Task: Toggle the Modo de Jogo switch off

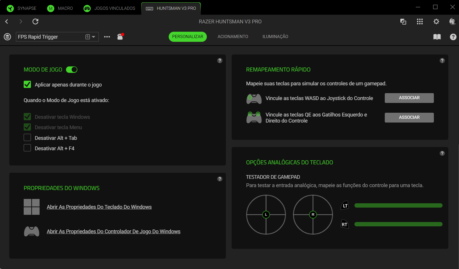Action: coord(72,70)
